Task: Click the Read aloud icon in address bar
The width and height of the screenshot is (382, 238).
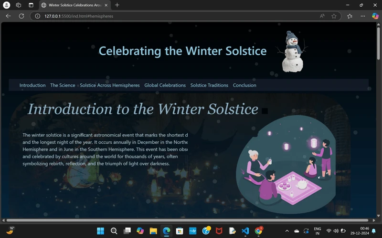Action: point(322,16)
